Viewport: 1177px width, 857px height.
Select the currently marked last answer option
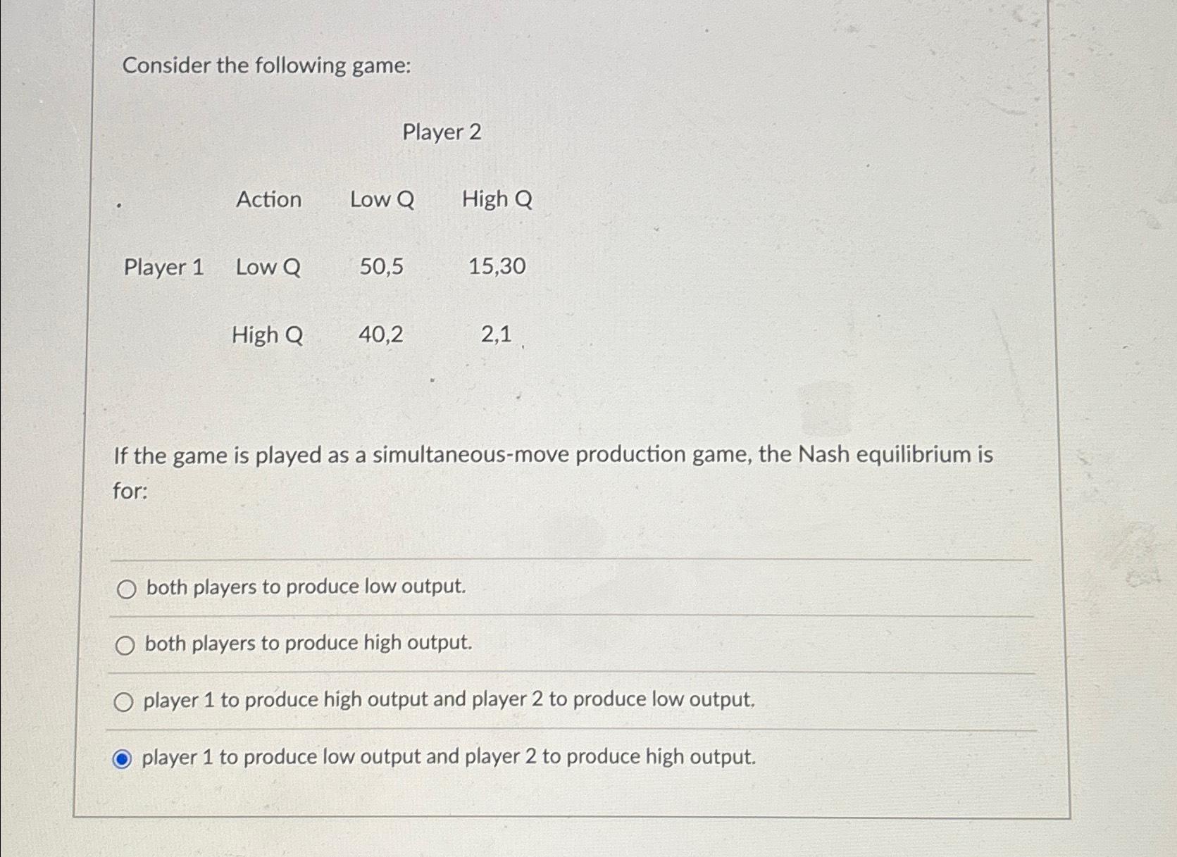coord(123,758)
